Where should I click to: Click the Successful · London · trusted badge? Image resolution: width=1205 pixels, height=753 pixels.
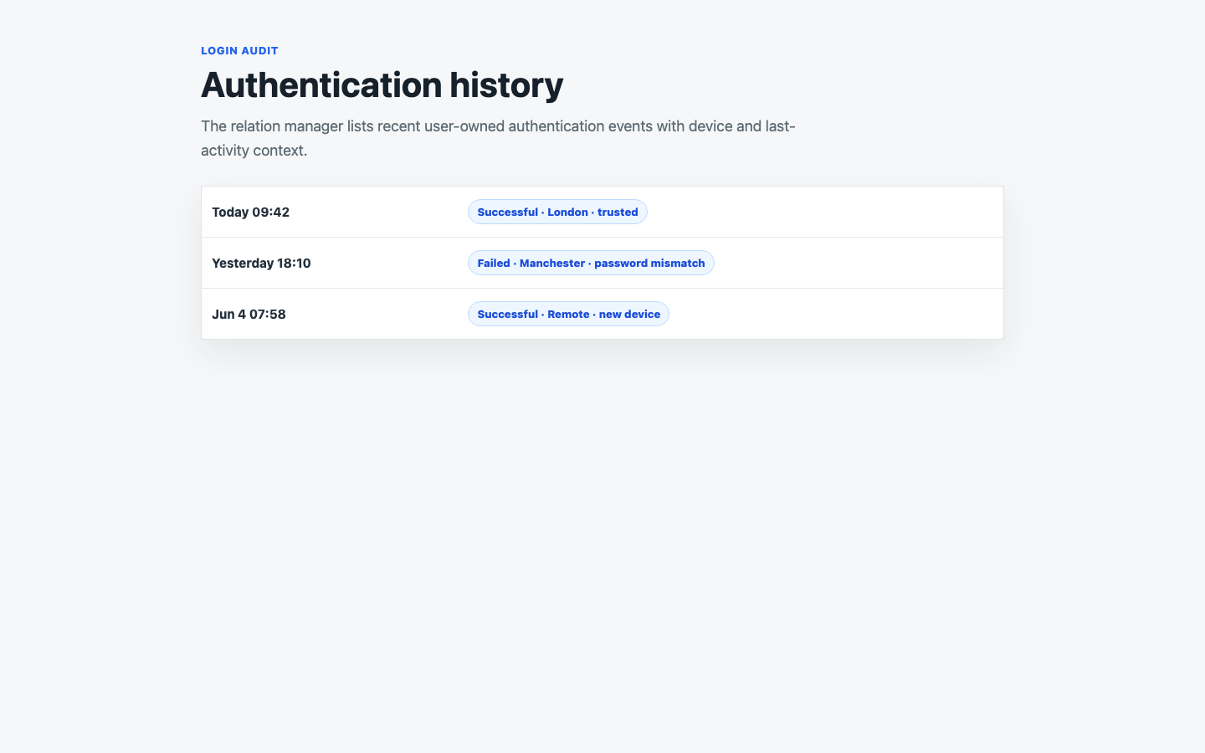tap(557, 212)
